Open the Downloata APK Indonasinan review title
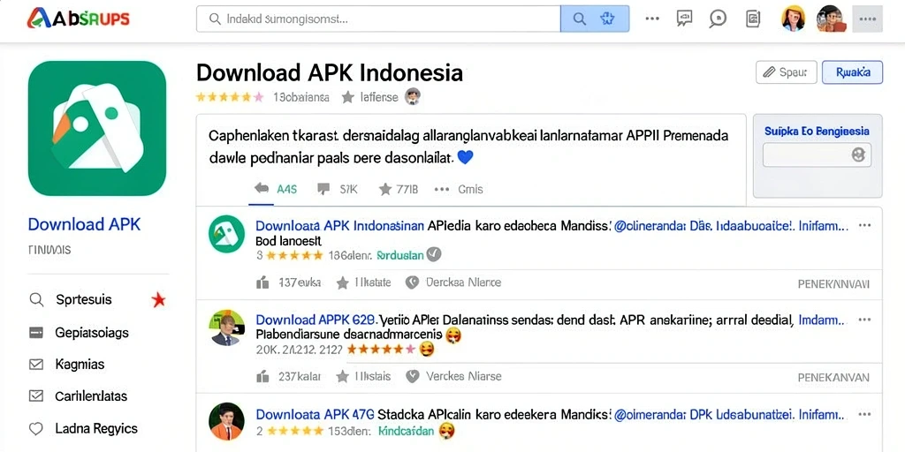Viewport: 905px width, 452px height. 340,225
